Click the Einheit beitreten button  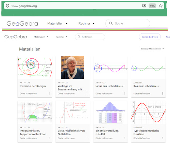click(x=150, y=37)
